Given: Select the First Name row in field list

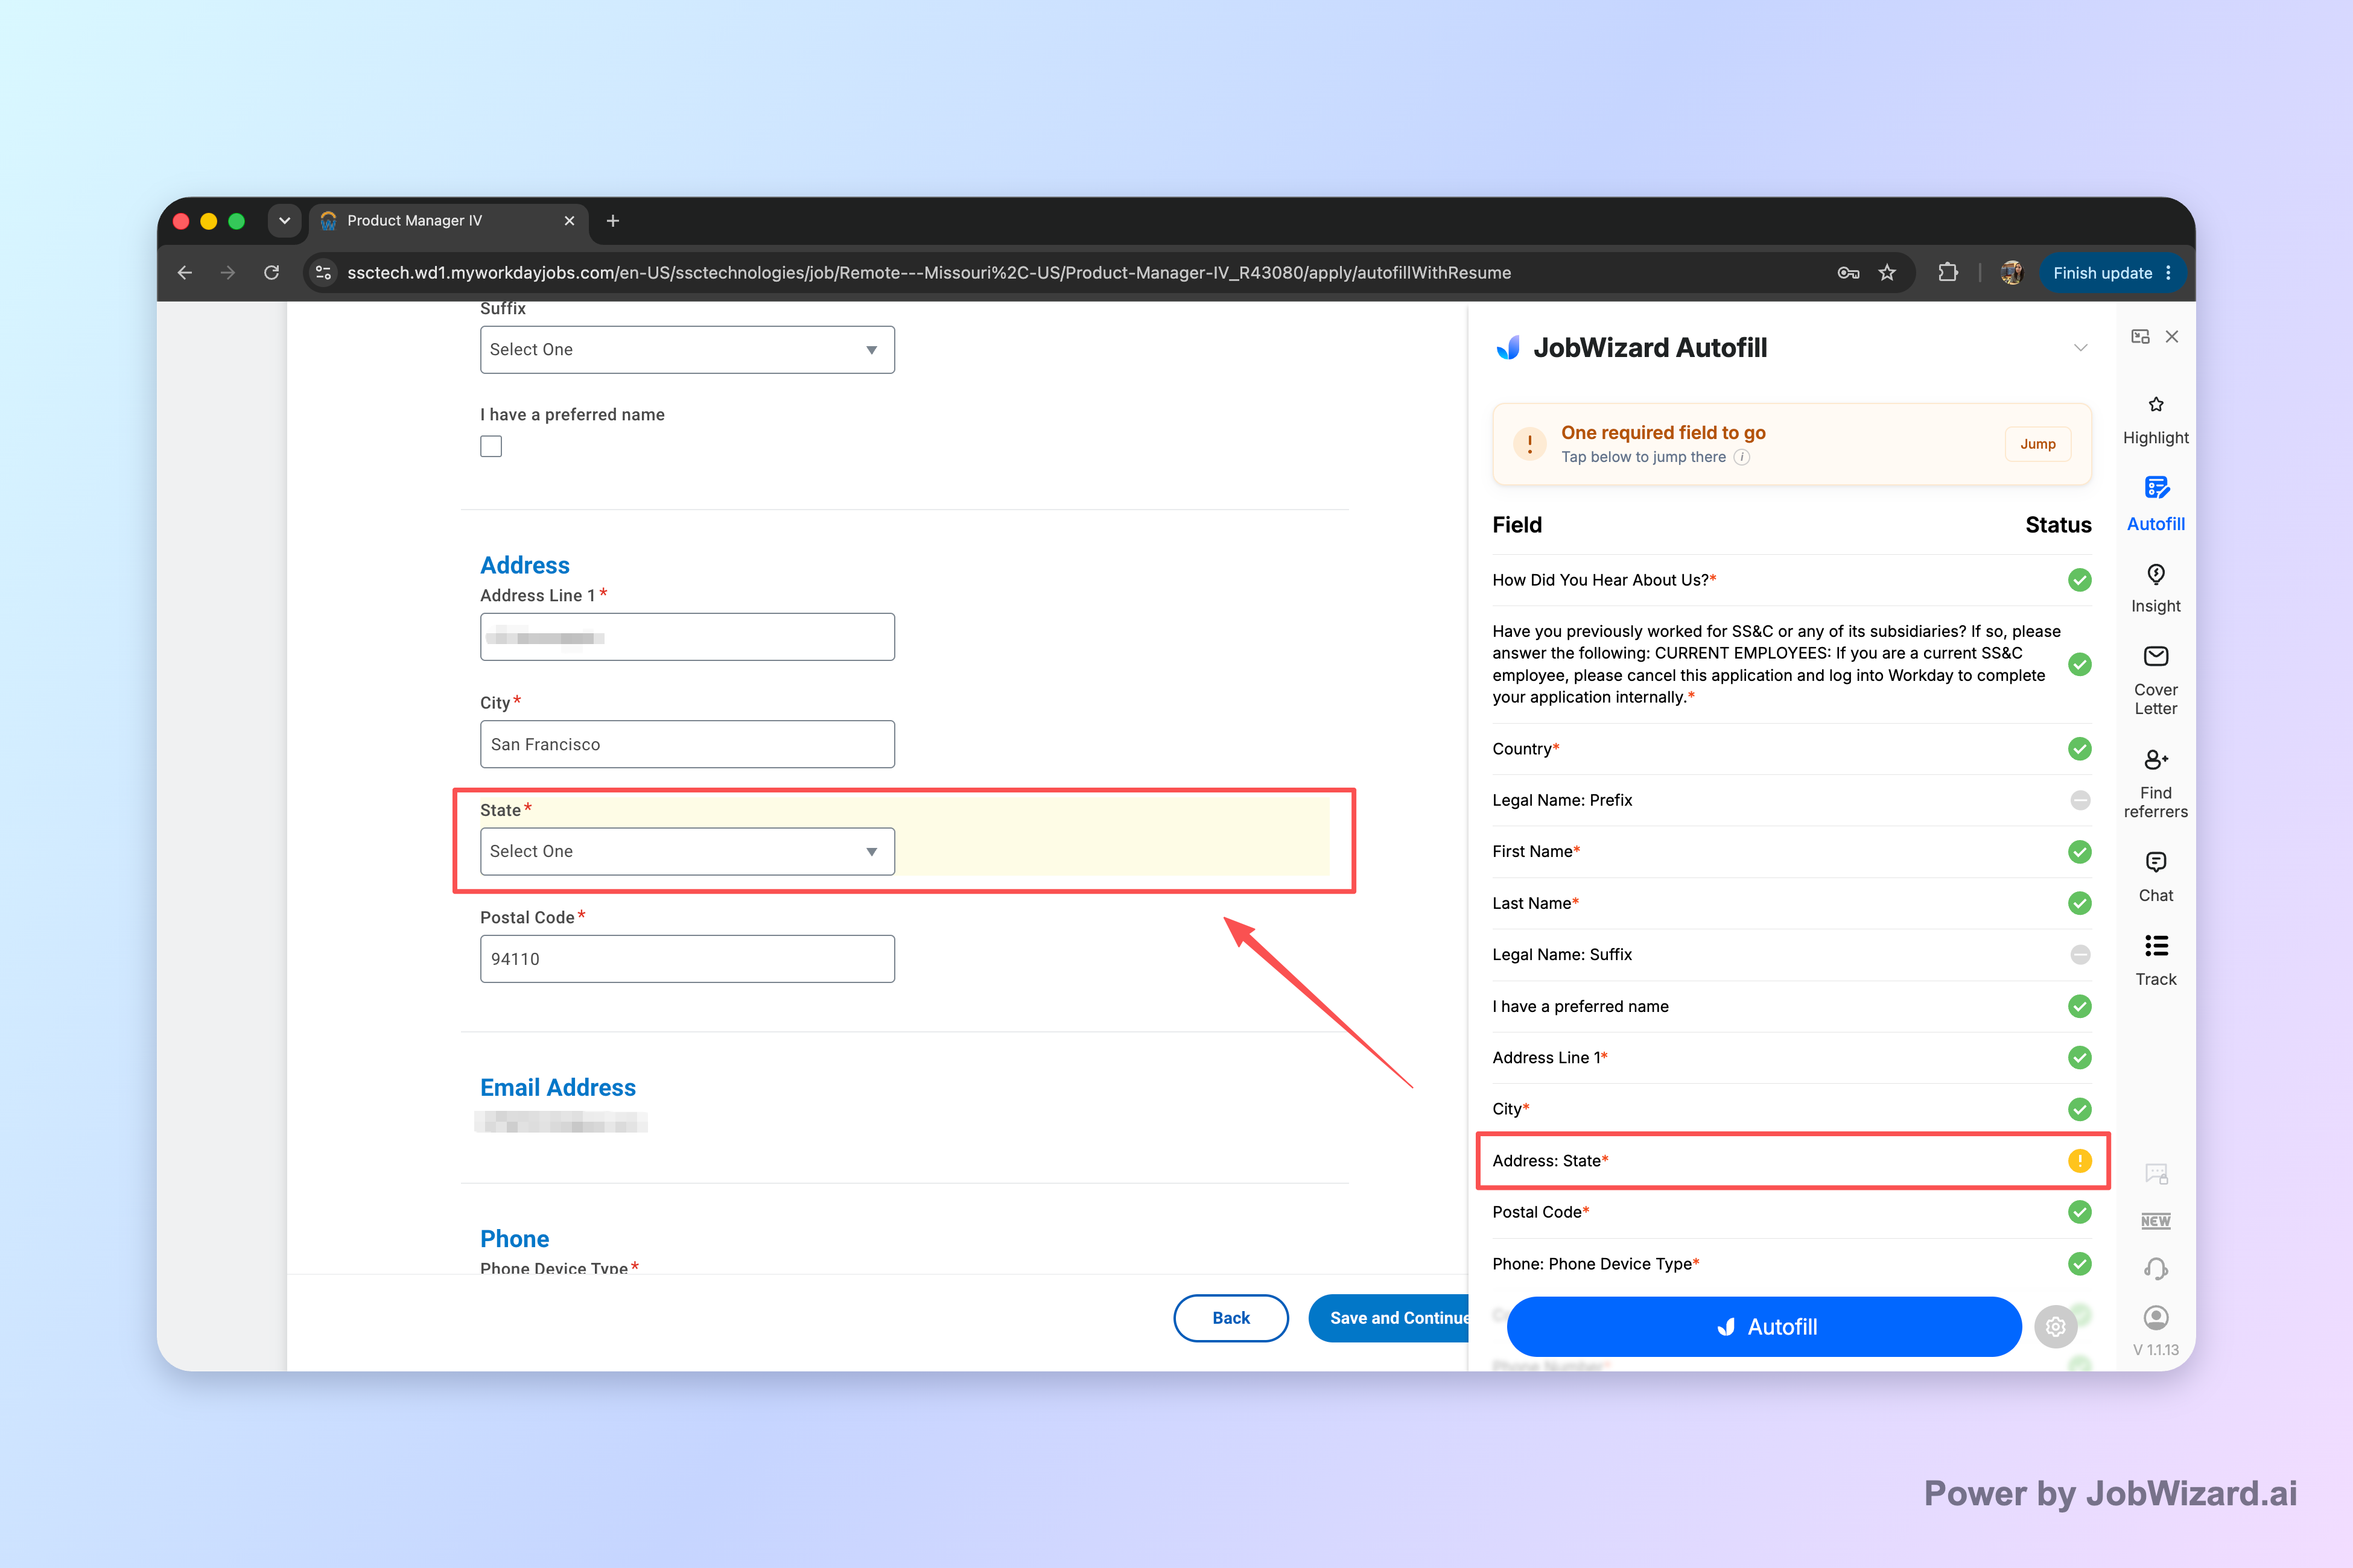Looking at the screenshot, I should click(1792, 852).
